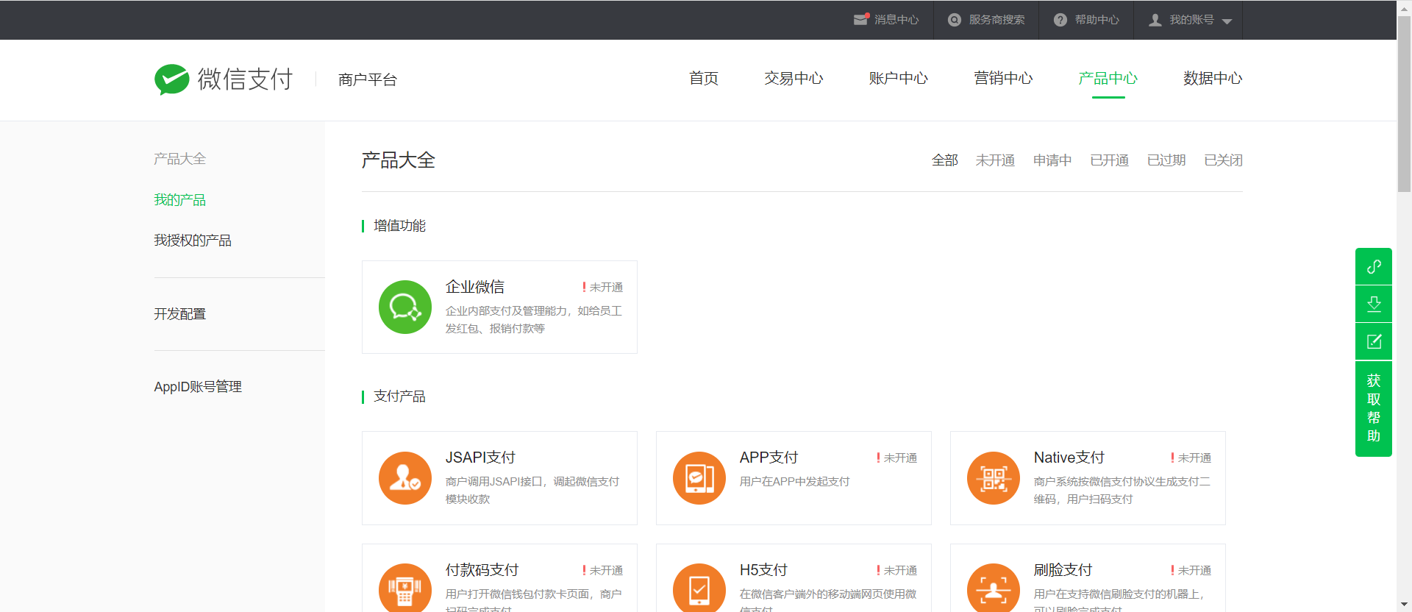Open the JSAPI支付 product title
The image size is (1412, 612).
point(480,458)
